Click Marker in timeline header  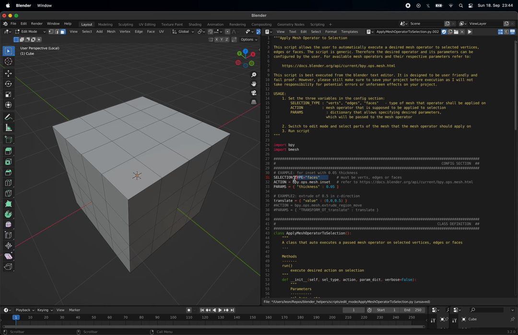[x=75, y=310]
